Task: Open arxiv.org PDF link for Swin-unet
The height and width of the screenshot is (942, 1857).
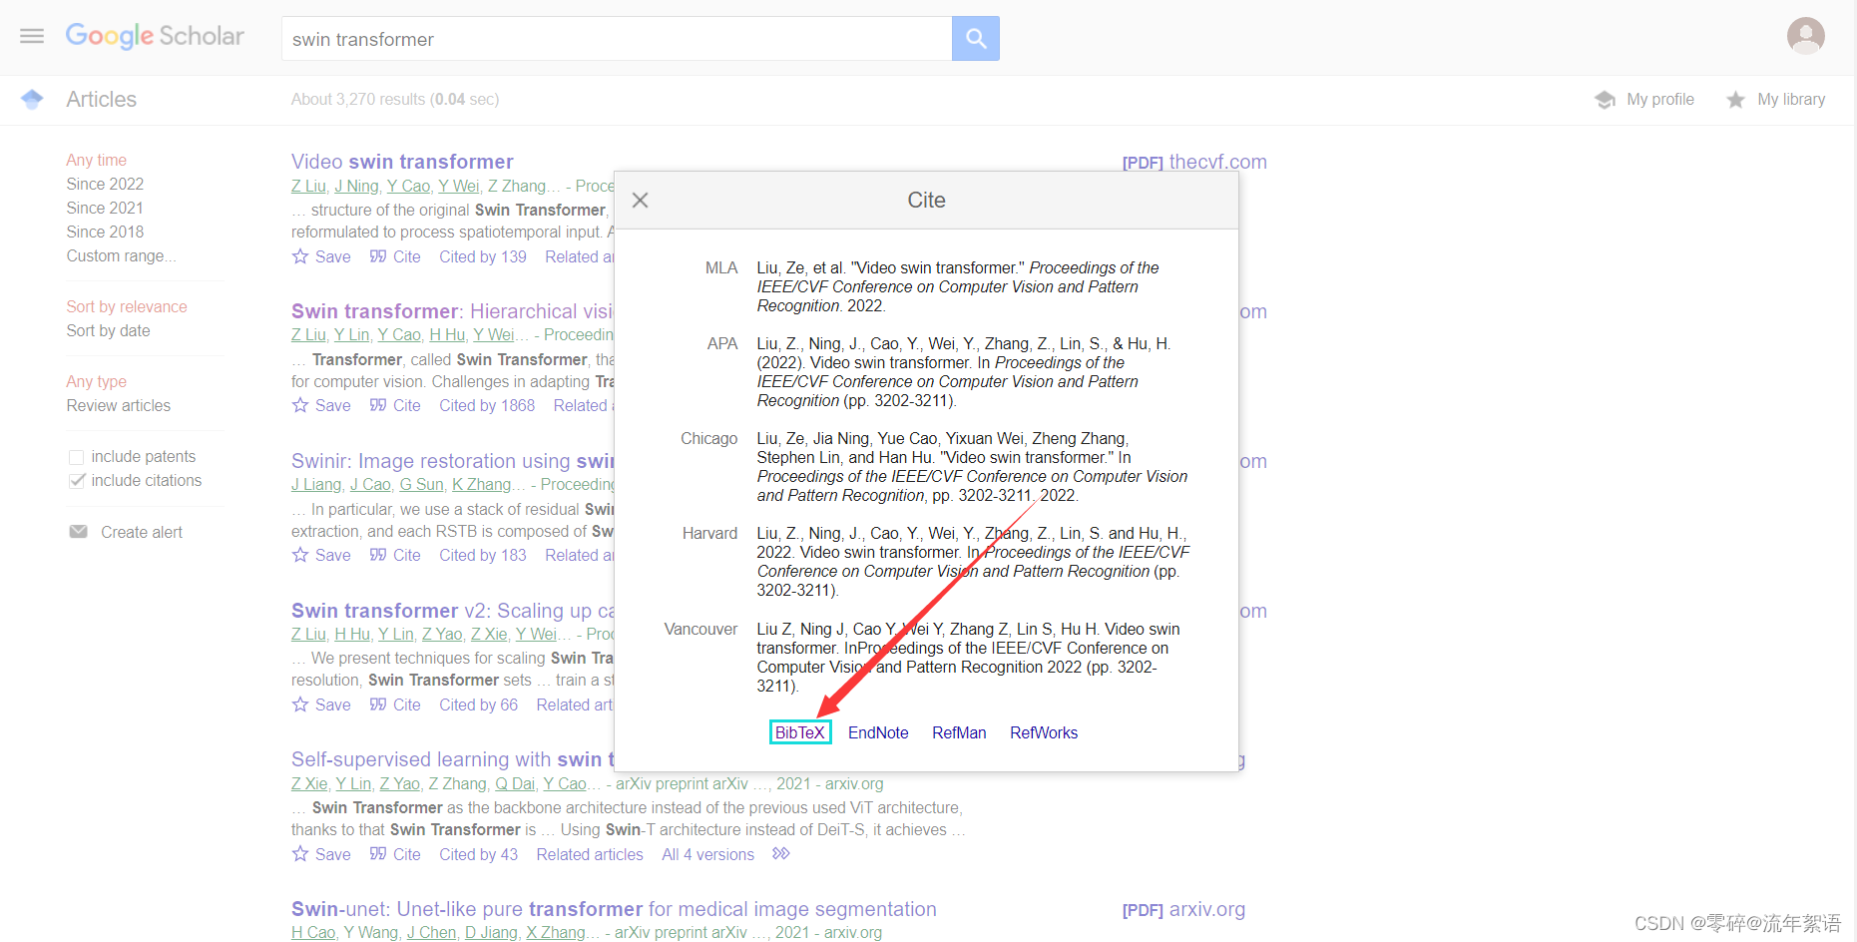Action: (x=1183, y=909)
